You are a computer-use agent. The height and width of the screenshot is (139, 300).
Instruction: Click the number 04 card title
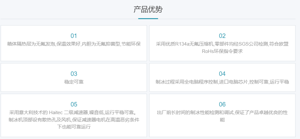pyautogui.click(x=222, y=74)
